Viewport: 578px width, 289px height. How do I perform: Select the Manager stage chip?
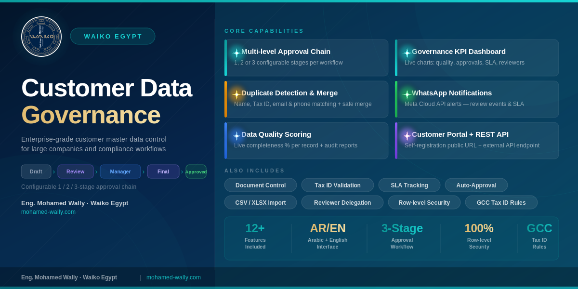point(120,171)
